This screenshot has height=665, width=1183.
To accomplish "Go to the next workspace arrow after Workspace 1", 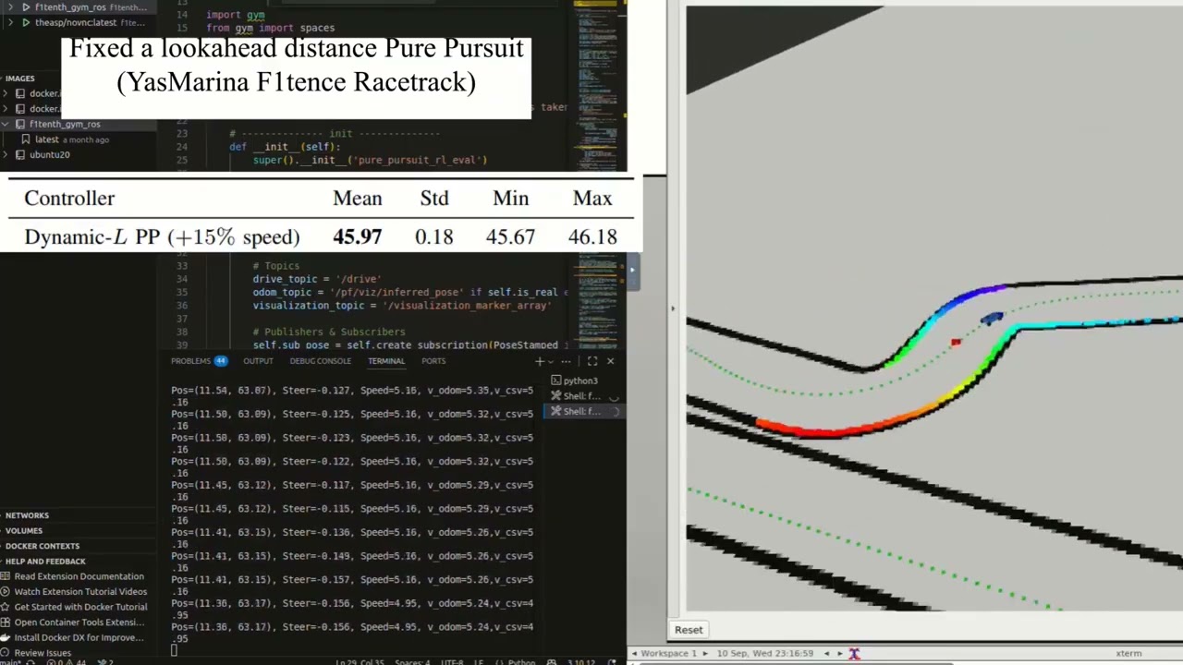I will click(x=704, y=653).
